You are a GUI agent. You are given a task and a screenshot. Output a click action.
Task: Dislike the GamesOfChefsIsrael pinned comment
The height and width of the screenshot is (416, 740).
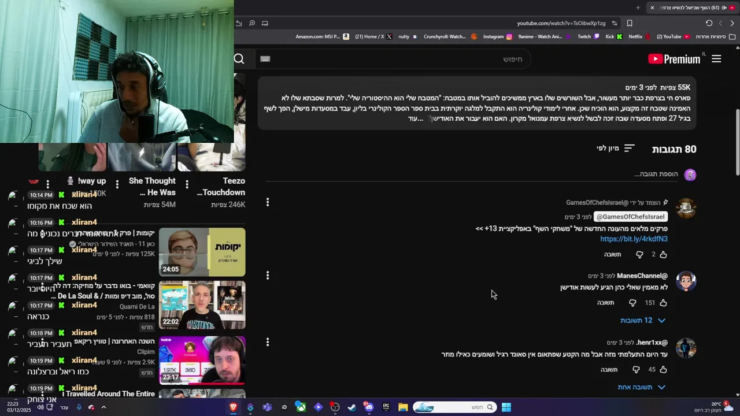(x=639, y=254)
